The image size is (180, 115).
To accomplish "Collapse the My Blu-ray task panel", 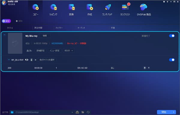I will (x=4, y=35).
